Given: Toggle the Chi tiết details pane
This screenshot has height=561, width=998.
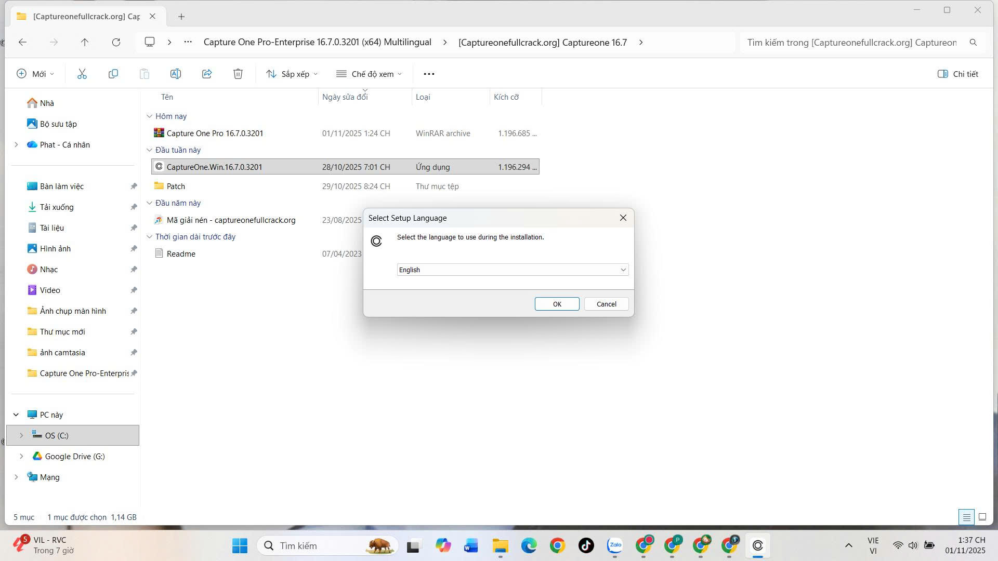Looking at the screenshot, I should 957,74.
